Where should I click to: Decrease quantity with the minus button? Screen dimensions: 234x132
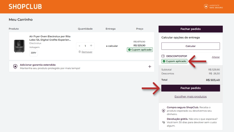[80, 46]
